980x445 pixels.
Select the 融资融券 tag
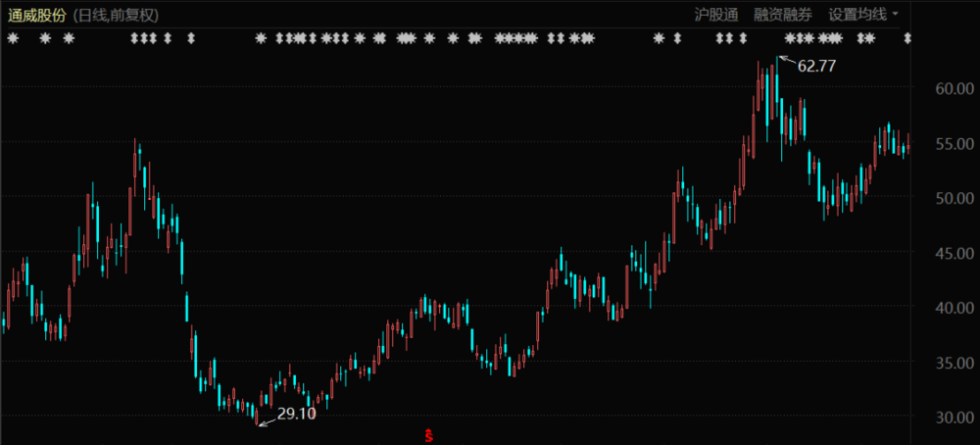(x=783, y=14)
